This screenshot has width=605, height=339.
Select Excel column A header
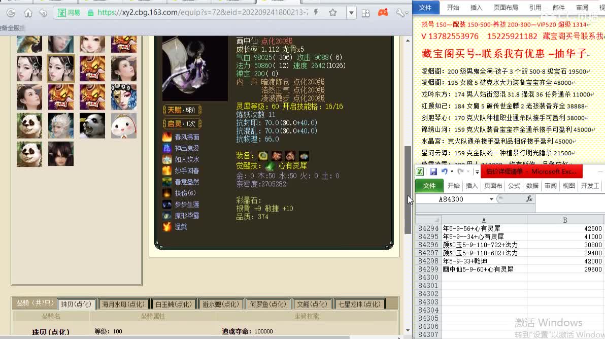click(484, 220)
